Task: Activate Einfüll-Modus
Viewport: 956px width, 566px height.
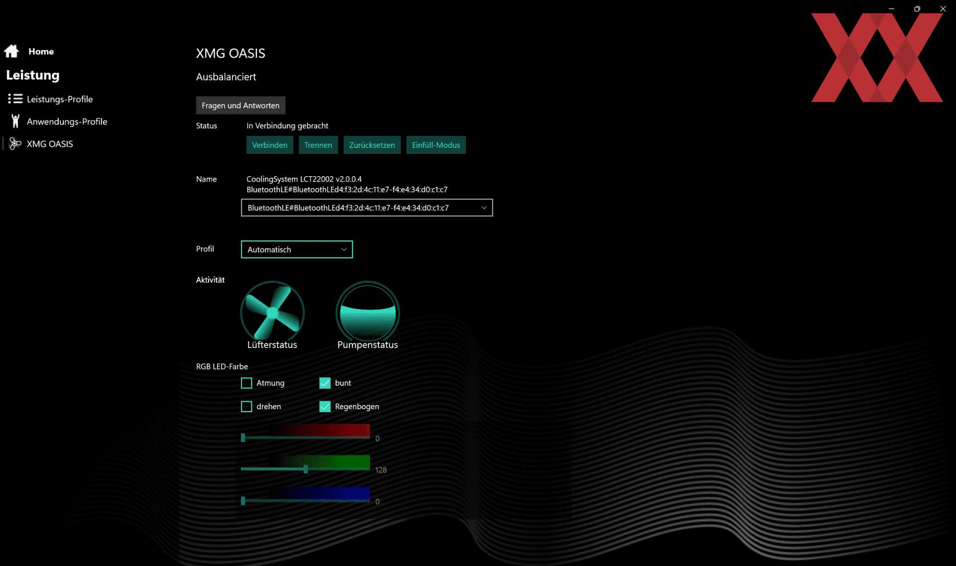Action: coord(436,145)
